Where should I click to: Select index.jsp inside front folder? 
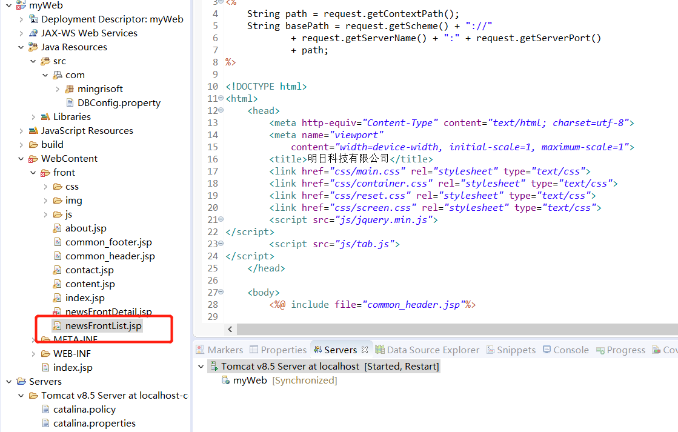[x=85, y=298]
